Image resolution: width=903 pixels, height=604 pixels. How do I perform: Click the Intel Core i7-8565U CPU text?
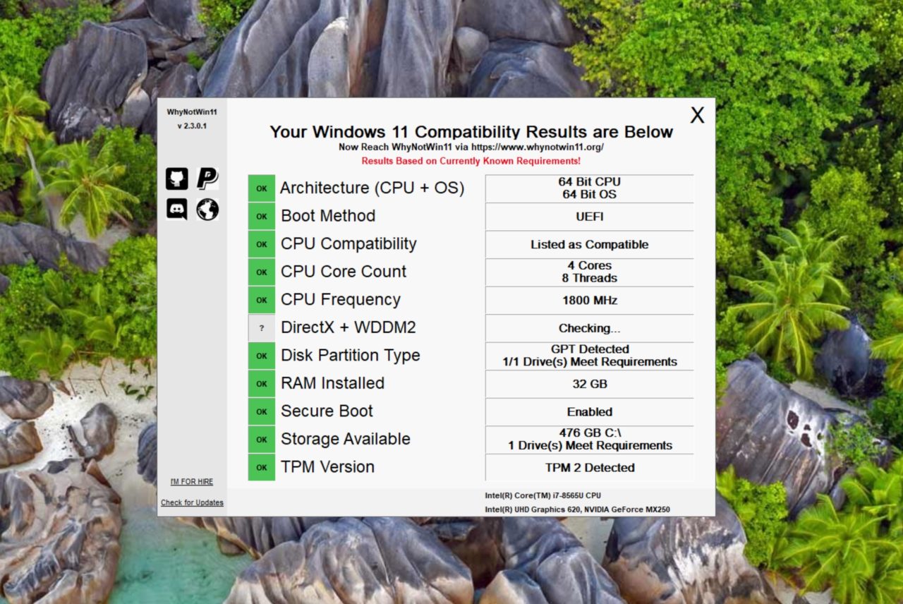click(x=543, y=495)
